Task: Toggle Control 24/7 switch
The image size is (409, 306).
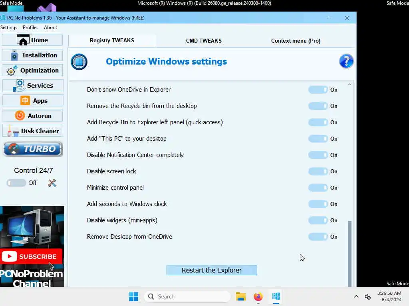Action: (16, 183)
